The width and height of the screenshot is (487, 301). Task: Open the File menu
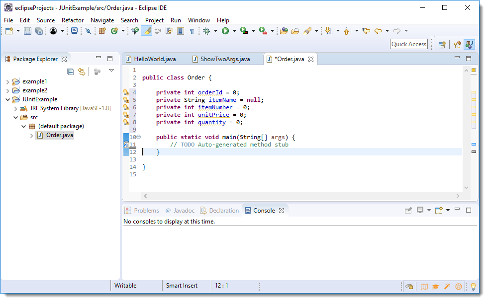(8, 20)
